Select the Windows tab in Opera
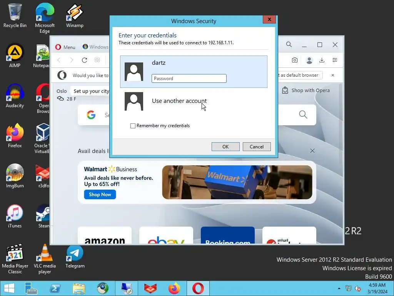The height and width of the screenshot is (296, 394). pyautogui.click(x=95, y=47)
